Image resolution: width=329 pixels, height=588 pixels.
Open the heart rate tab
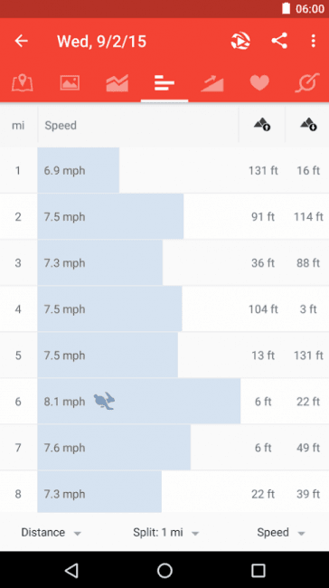point(259,83)
